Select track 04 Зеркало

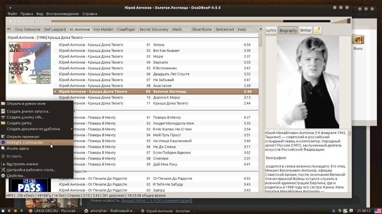tap(155, 62)
